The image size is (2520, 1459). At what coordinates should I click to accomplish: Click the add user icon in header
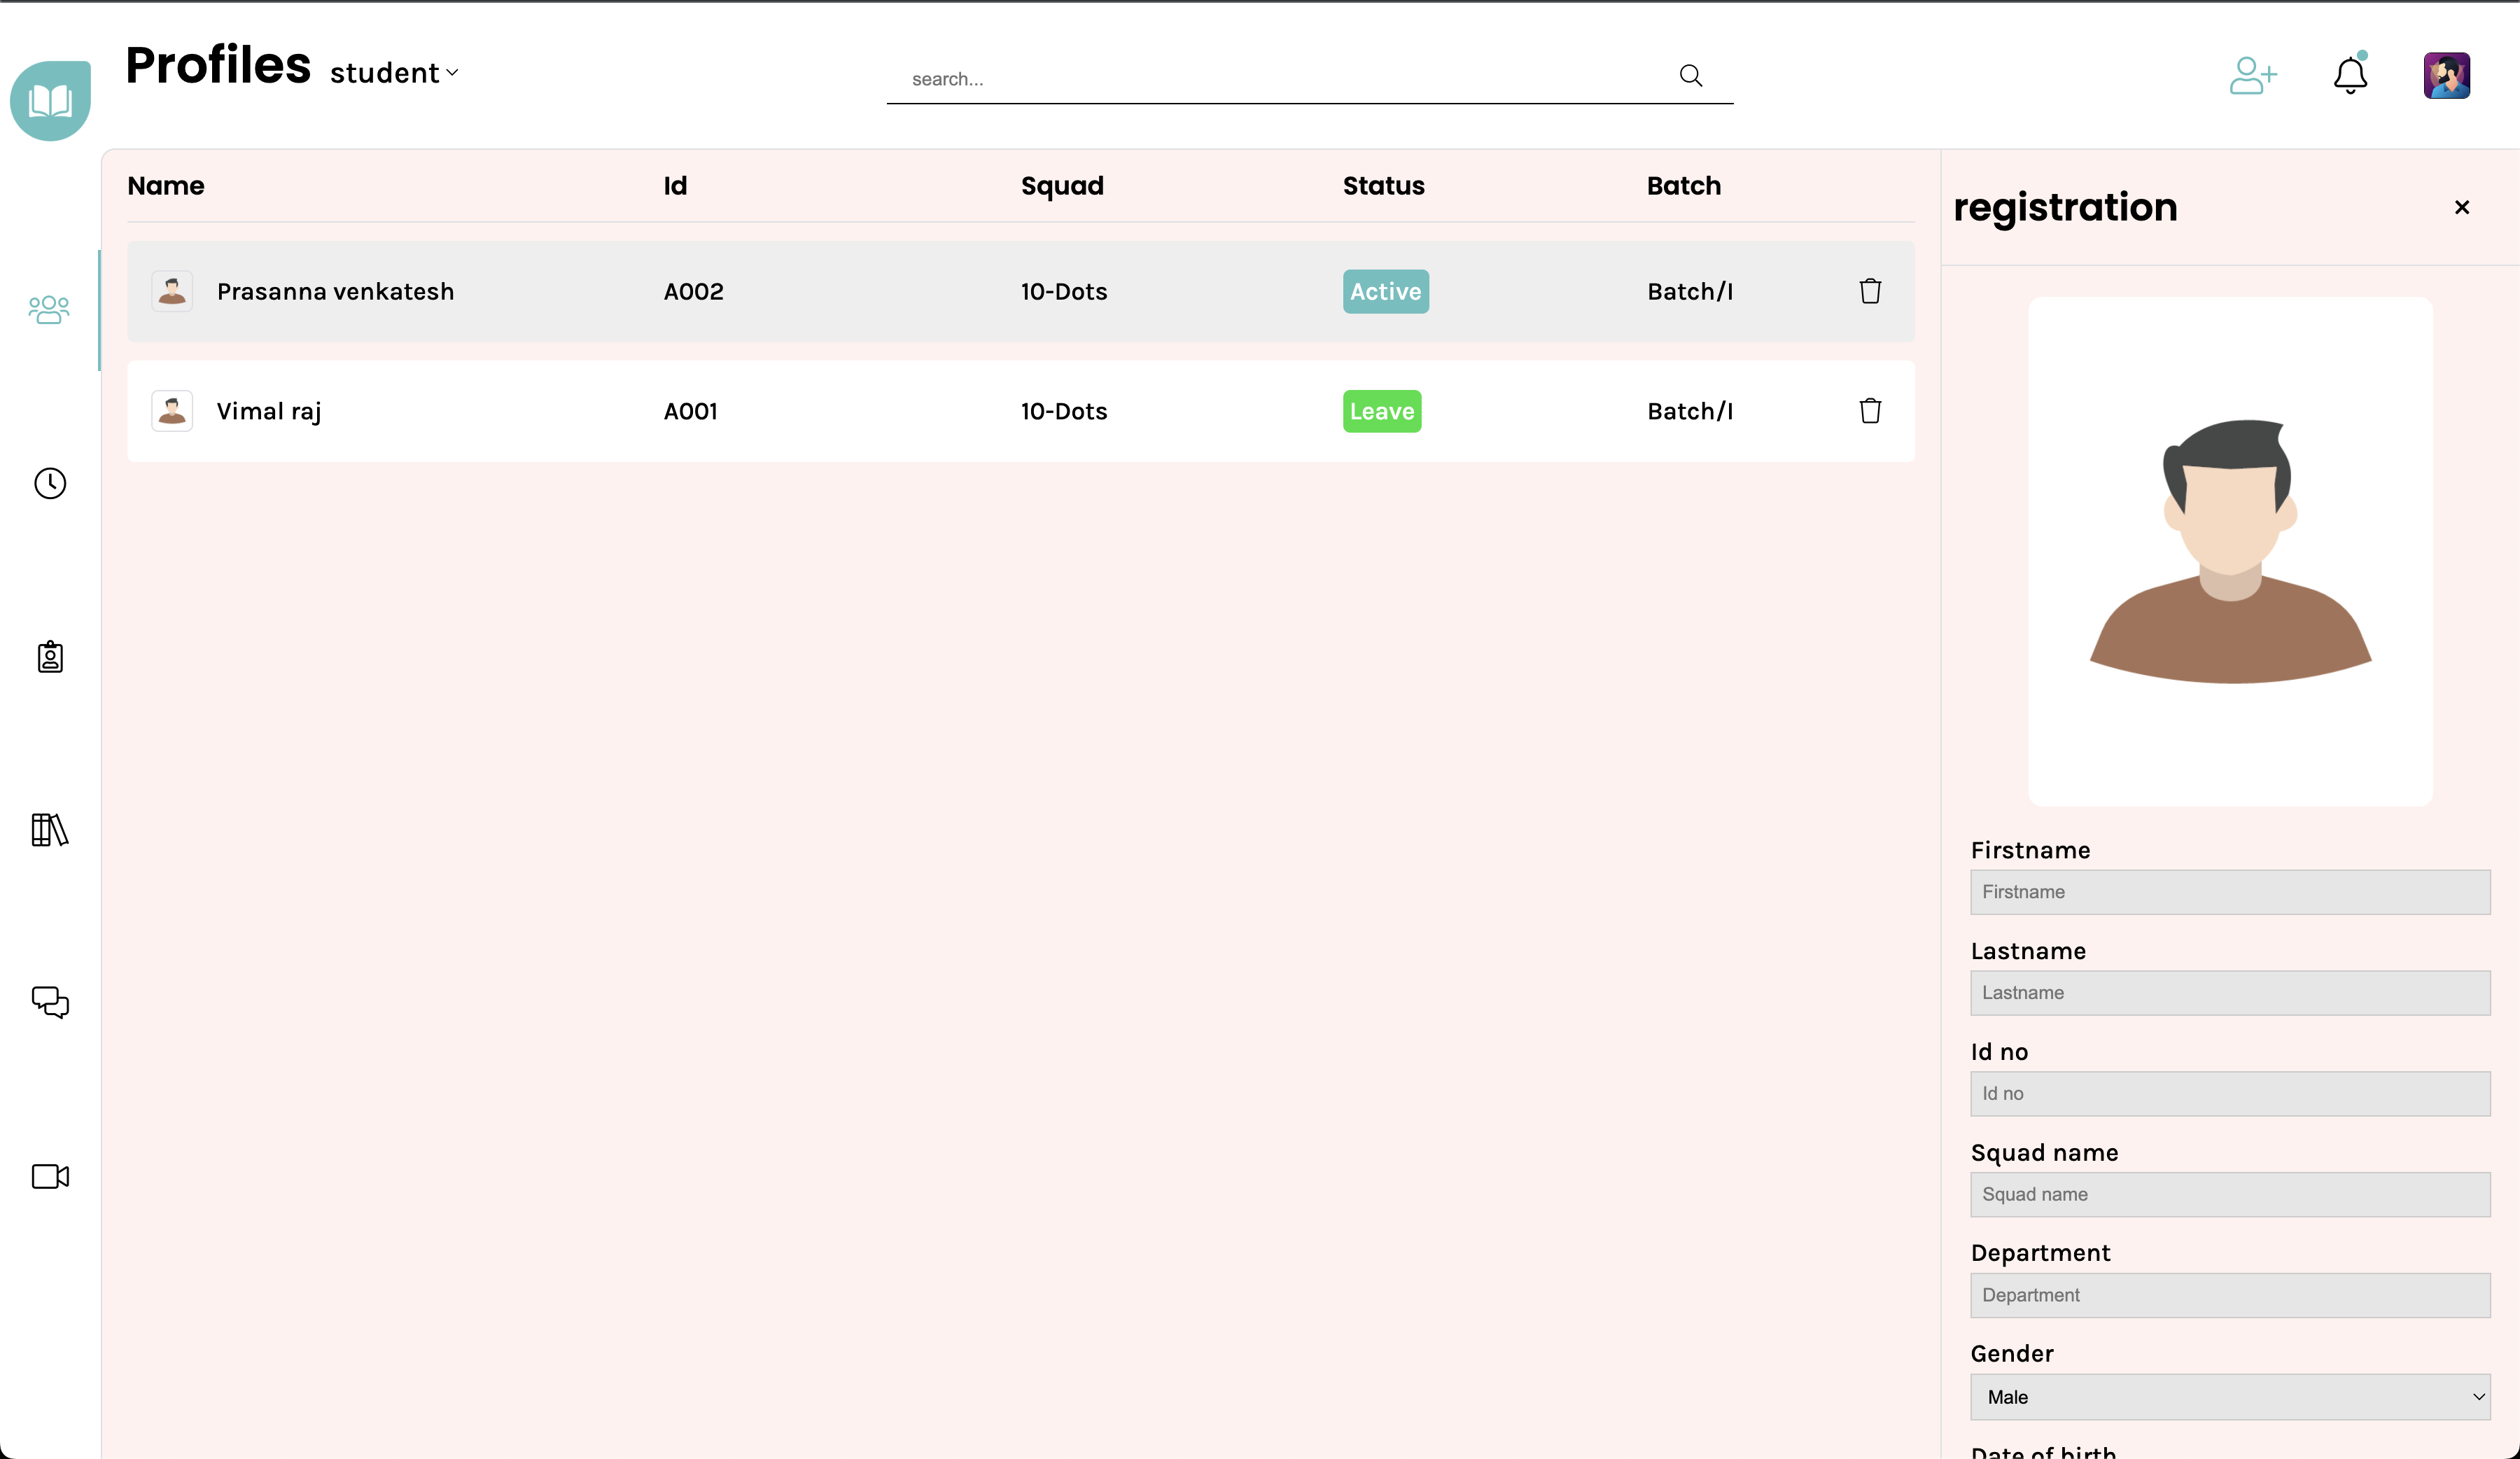2252,76
